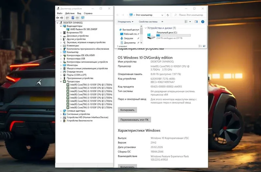Click the Клавиатуры keyboard category icon
261x172 pixels.
(64, 46)
